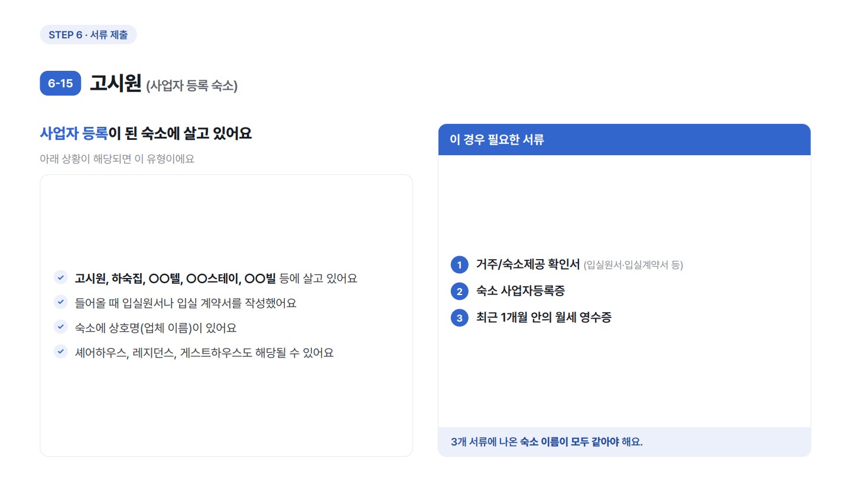This screenshot has height=478, width=851.
Task: Click the number 3 circle badge
Action: [x=459, y=317]
